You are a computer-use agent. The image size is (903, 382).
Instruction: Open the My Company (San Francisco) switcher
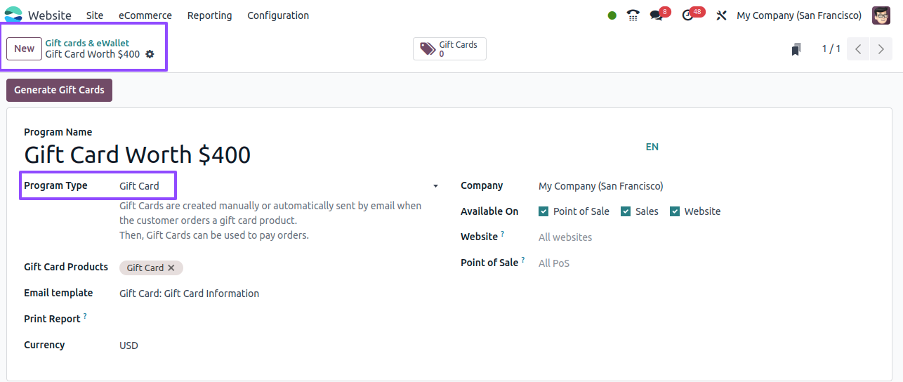click(x=799, y=15)
